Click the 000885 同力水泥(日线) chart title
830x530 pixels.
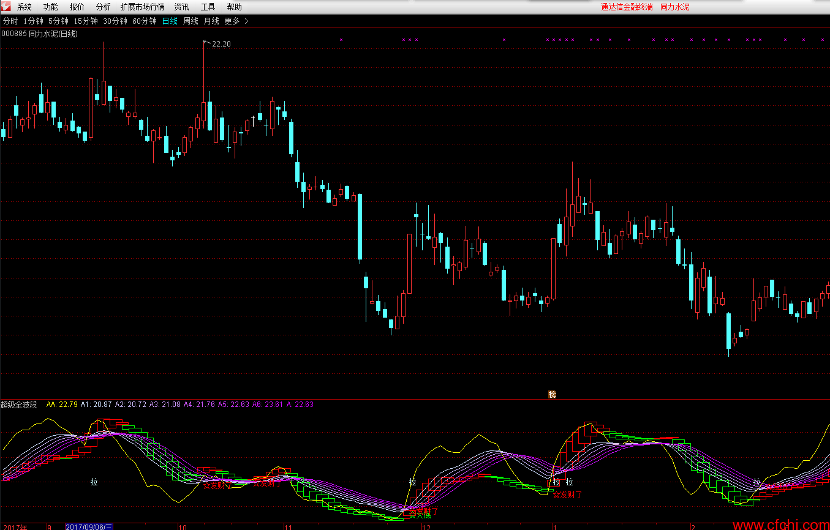click(39, 34)
